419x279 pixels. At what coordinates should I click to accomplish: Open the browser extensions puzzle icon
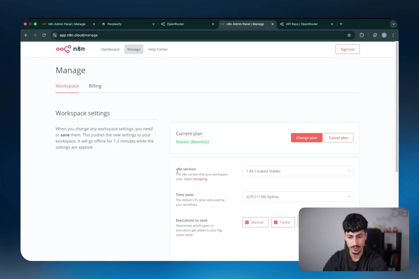[x=362, y=35]
